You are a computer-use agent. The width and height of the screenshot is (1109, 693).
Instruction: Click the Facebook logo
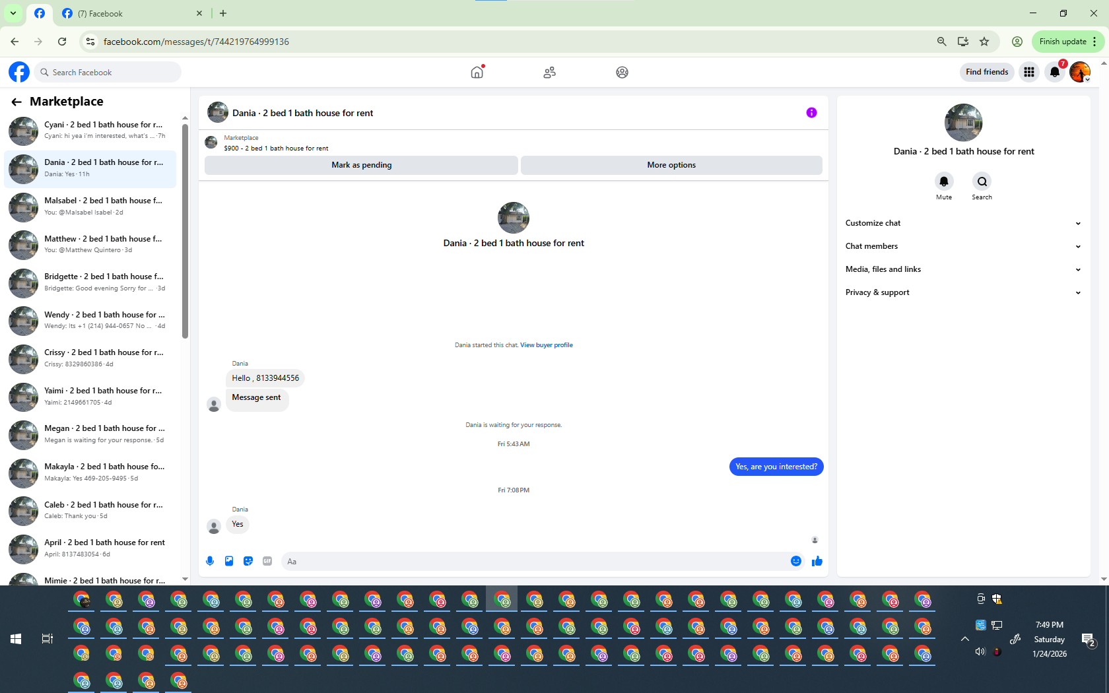(19, 72)
